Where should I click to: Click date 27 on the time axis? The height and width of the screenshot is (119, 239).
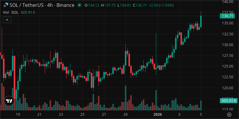click(104, 114)
